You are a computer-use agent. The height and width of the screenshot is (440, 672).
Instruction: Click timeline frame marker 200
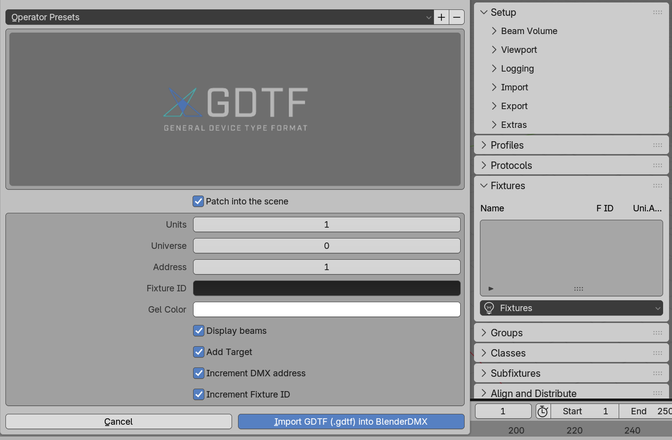tap(516, 431)
